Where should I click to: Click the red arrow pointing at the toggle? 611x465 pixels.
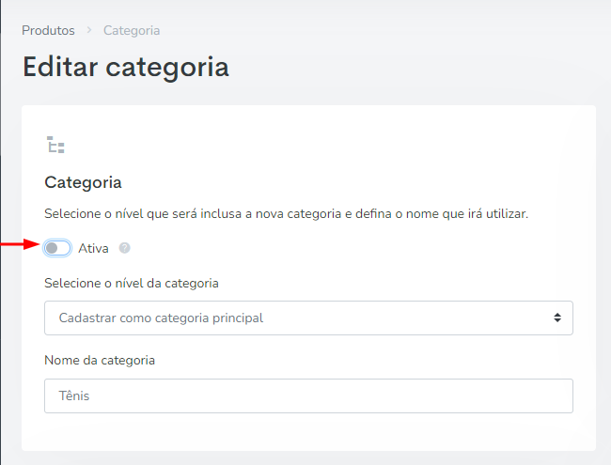(x=20, y=244)
